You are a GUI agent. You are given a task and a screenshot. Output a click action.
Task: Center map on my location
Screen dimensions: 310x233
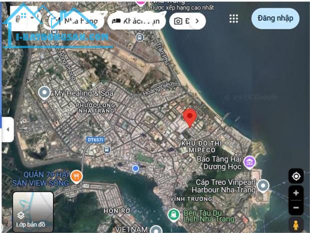coord(296,176)
